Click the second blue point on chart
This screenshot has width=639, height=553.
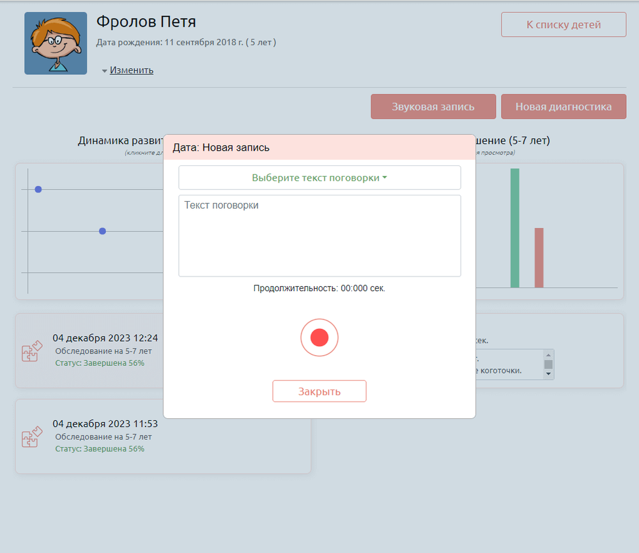point(102,231)
